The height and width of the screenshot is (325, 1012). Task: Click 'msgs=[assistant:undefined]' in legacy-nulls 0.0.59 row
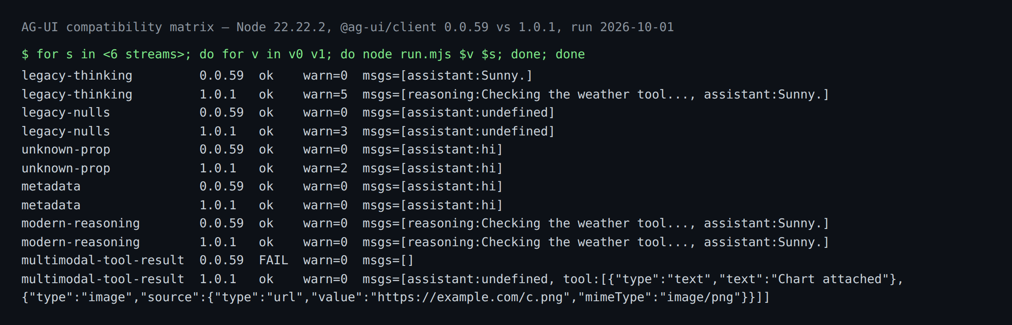(x=458, y=112)
